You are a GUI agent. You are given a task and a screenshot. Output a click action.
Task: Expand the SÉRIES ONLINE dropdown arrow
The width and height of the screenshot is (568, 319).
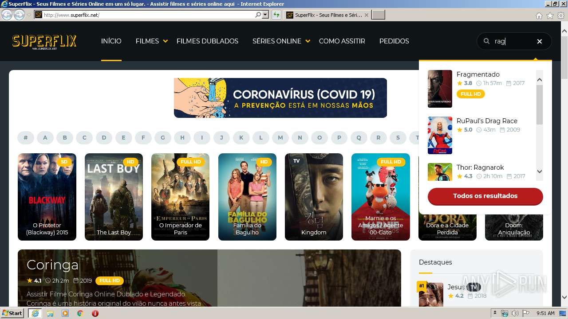pyautogui.click(x=308, y=41)
